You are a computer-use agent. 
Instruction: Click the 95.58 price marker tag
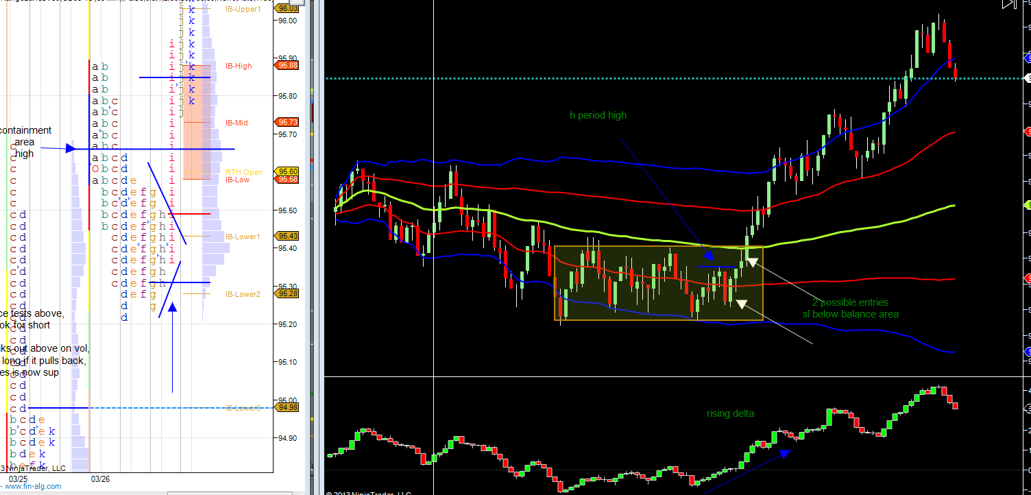(x=288, y=180)
